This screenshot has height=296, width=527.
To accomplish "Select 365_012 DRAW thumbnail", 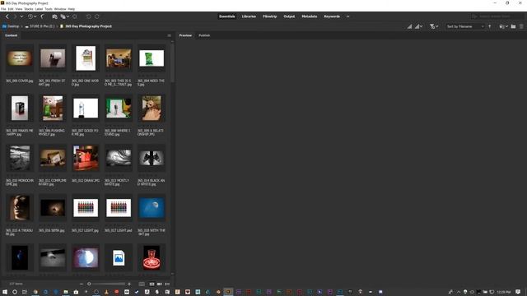I will click(x=86, y=158).
